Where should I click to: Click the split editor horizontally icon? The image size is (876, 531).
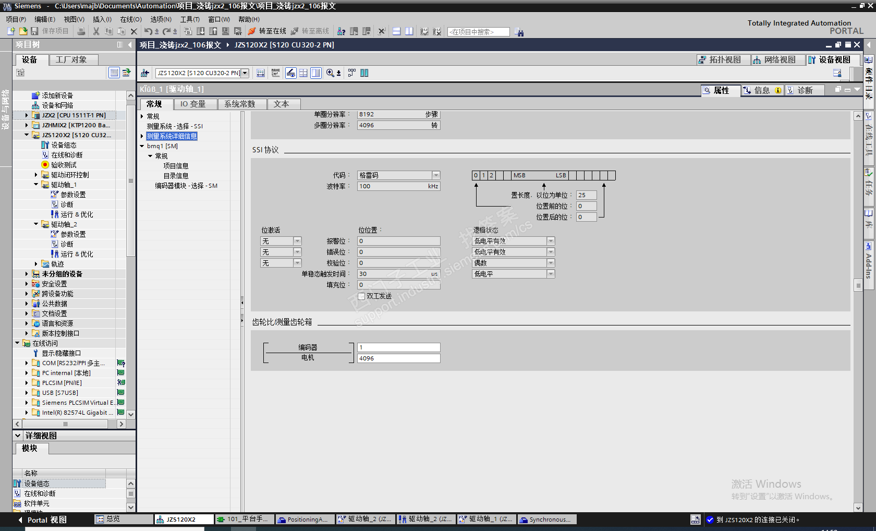397,31
